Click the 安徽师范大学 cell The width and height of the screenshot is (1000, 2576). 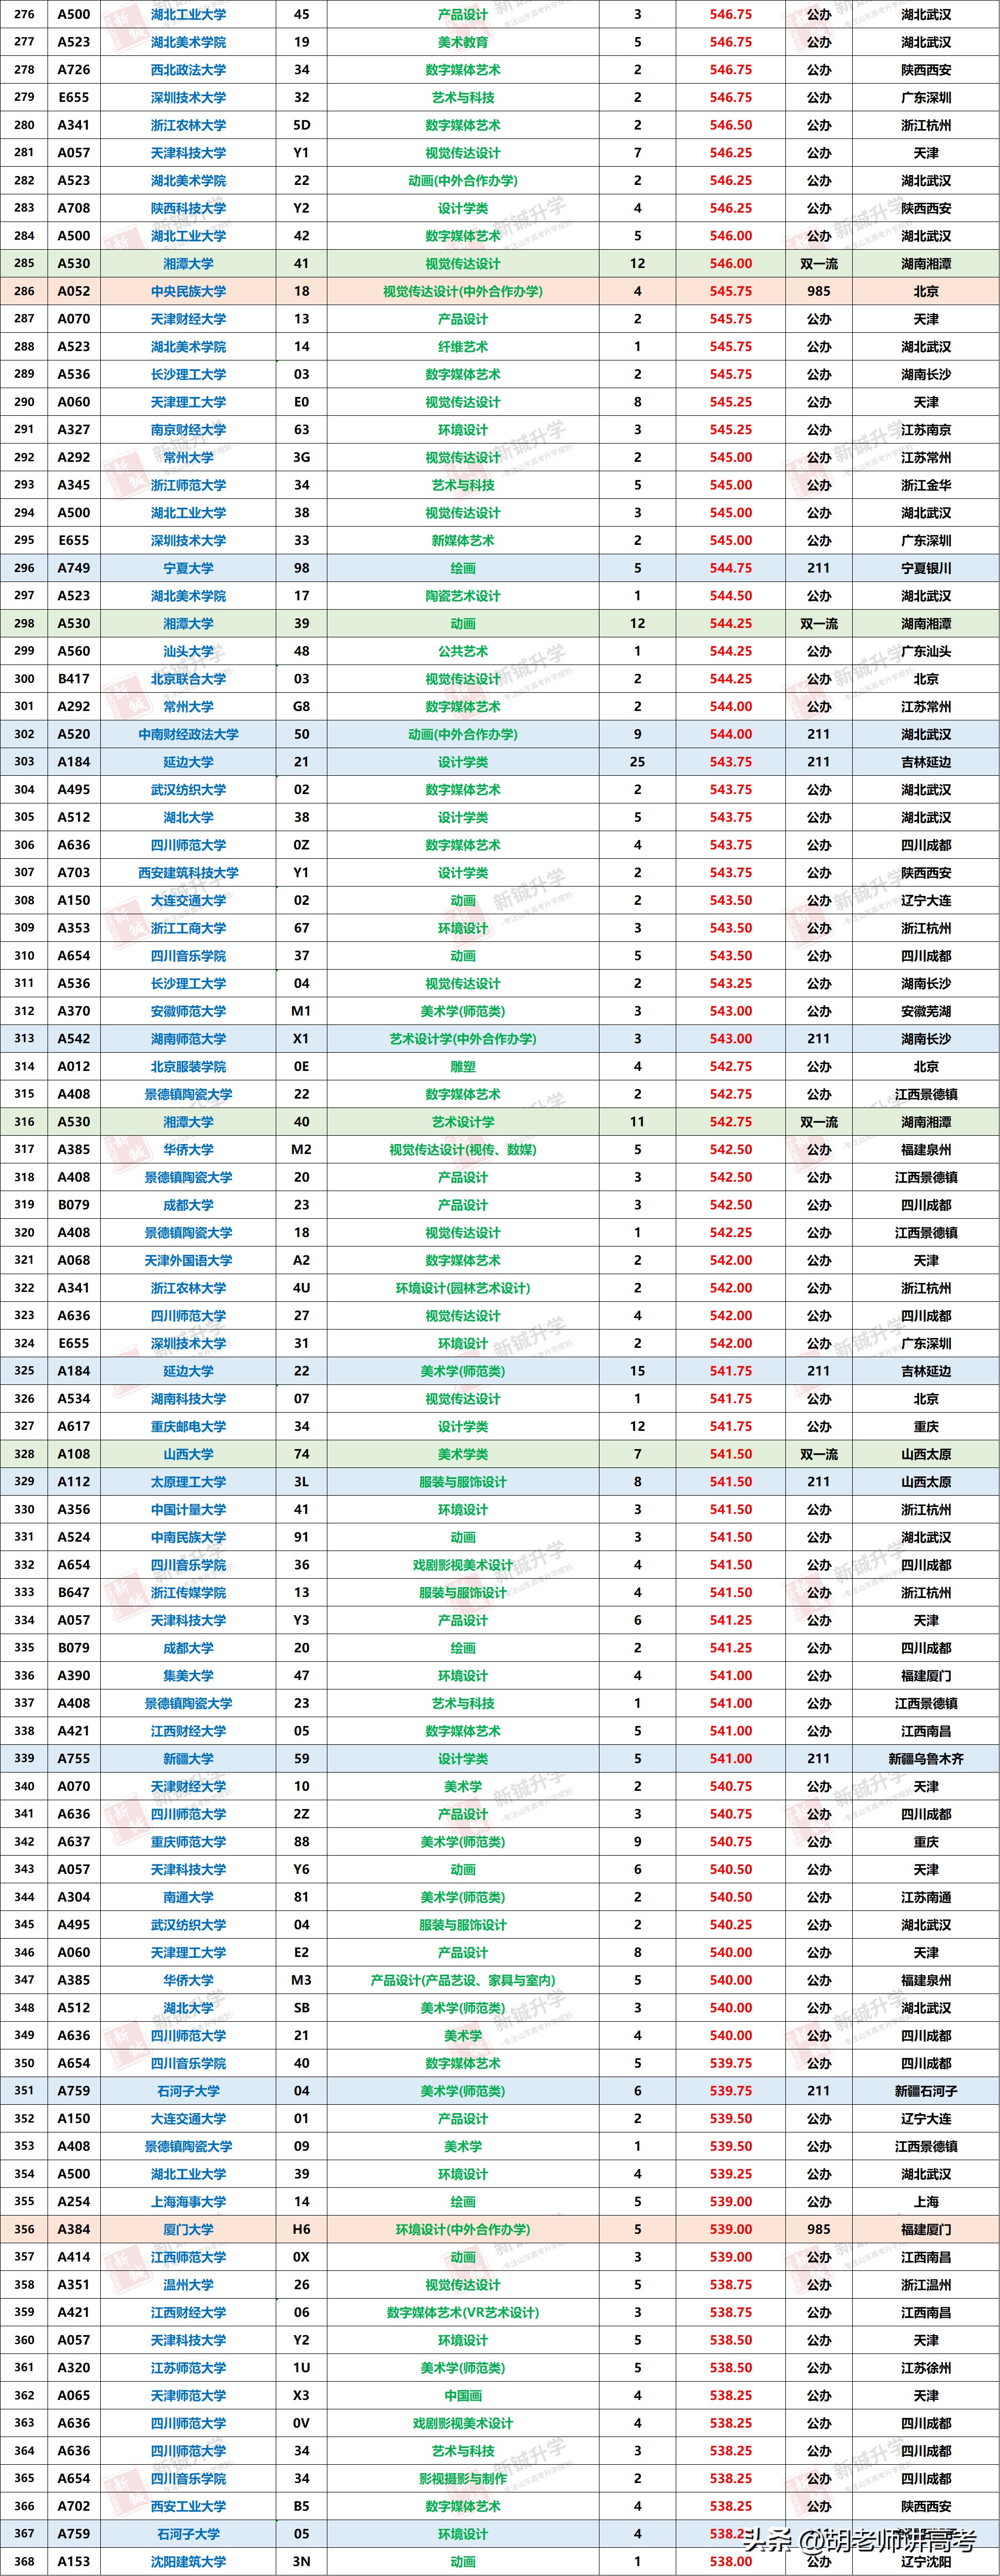click(188, 1011)
